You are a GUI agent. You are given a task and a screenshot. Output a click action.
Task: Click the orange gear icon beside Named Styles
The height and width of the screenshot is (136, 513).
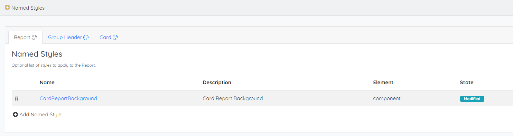7,7
